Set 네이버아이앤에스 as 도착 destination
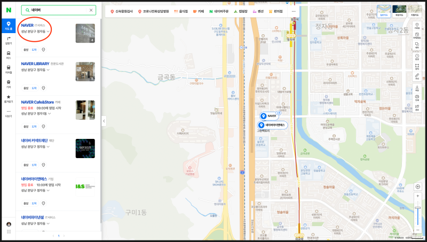The width and height of the screenshot is (427, 242). (34, 204)
